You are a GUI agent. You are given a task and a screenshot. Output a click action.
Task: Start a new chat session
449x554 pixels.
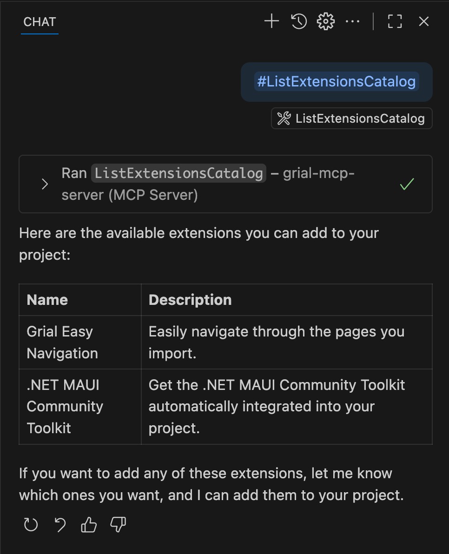coord(271,21)
